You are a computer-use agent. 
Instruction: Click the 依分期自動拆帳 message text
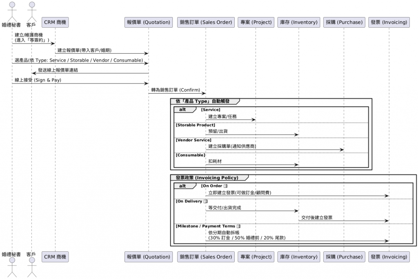coord(224,233)
